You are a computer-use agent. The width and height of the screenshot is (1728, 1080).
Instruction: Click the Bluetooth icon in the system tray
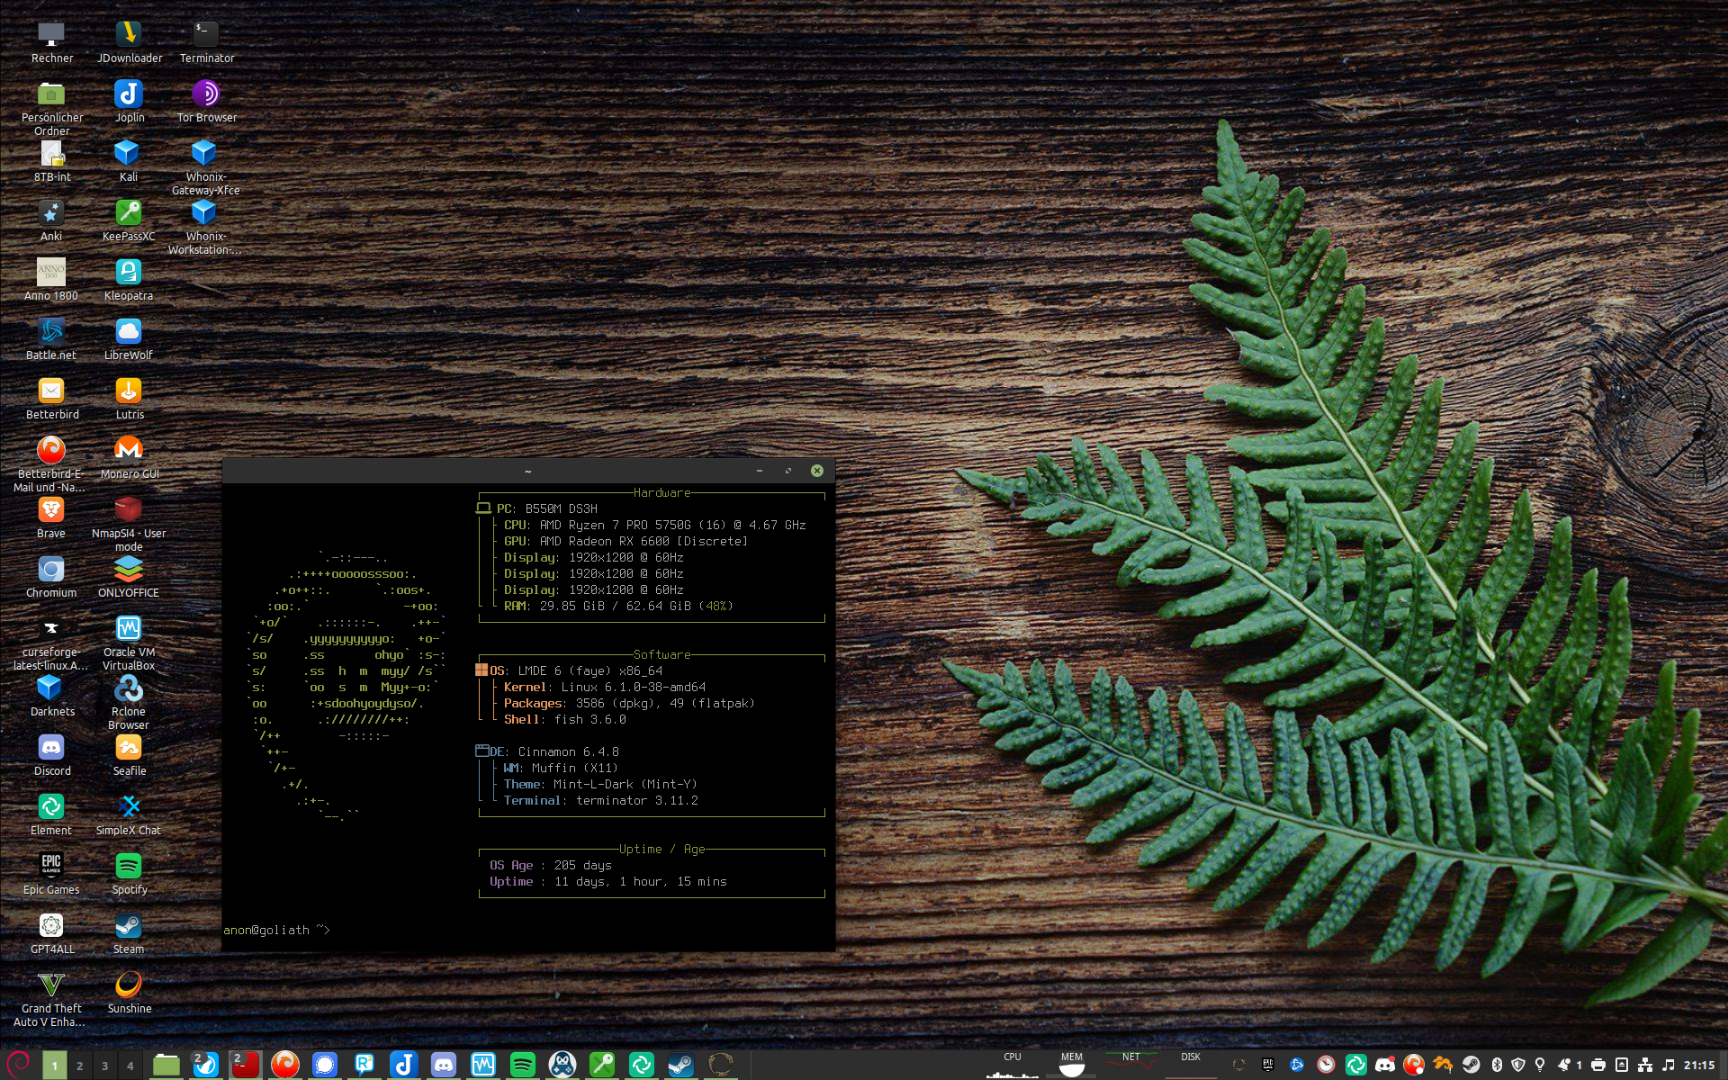point(1497,1065)
